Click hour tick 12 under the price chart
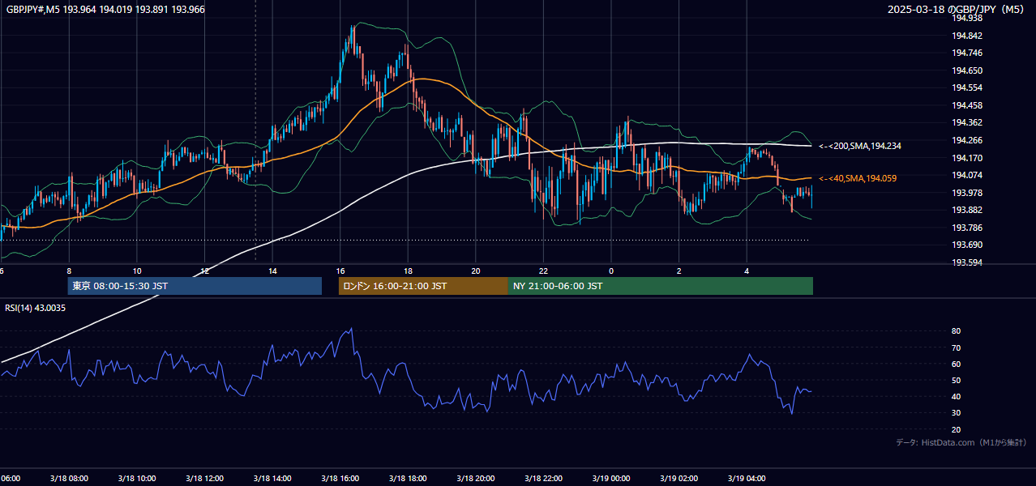This screenshot has height=486, width=1036. 205,271
